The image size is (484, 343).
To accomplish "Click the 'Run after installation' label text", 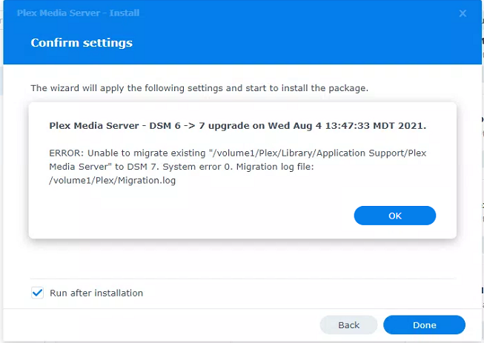I will pyautogui.click(x=96, y=293).
